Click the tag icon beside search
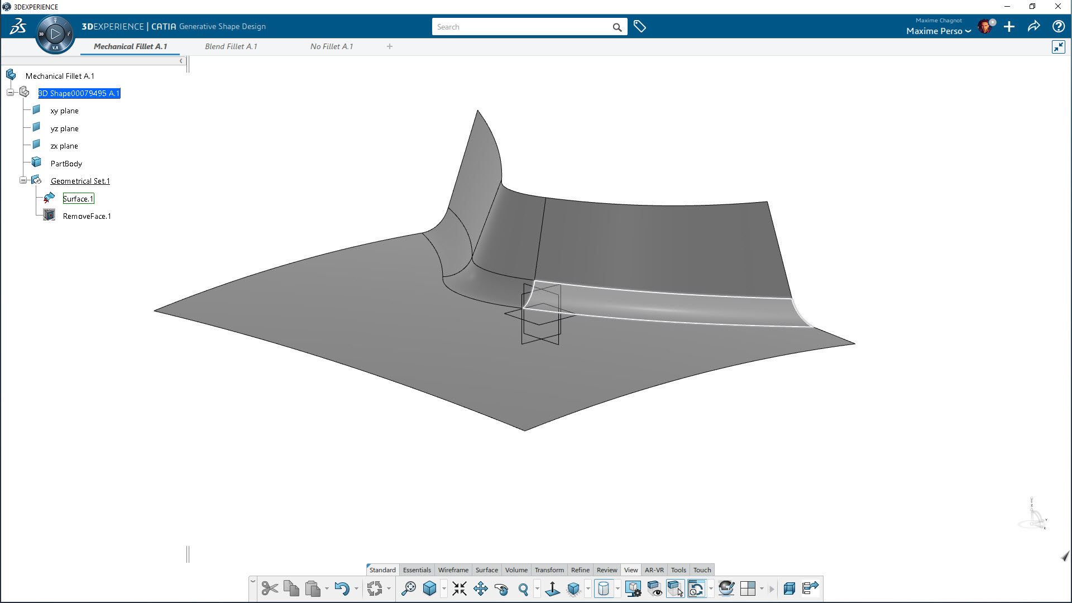Image resolution: width=1072 pixels, height=603 pixels. coord(640,27)
